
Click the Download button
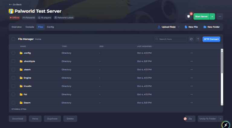pos(18,119)
